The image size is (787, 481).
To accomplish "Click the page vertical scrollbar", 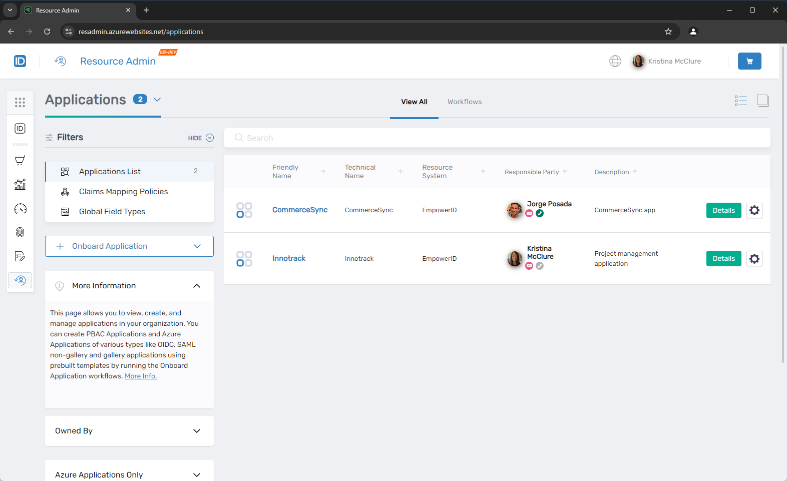I will [783, 204].
